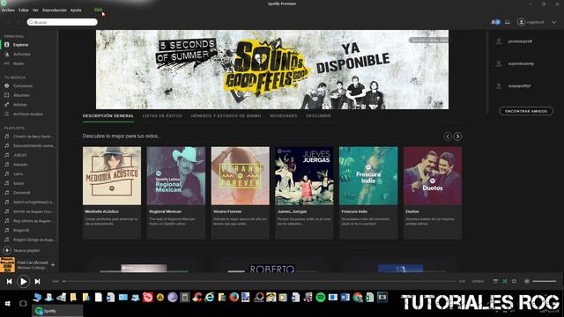Click the Encontrar Amigos button

(x=526, y=111)
